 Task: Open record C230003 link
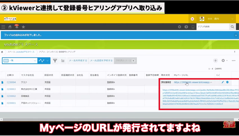coord(11,89)
